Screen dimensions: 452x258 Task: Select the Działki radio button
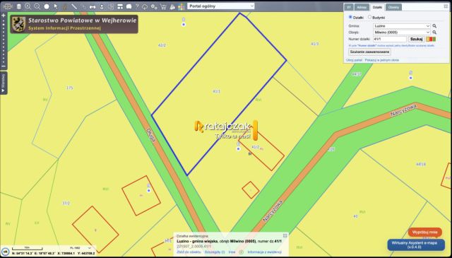(350, 17)
